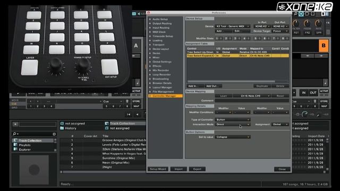Select Tree Select Expand/Collapse assignment row

pos(237,56)
